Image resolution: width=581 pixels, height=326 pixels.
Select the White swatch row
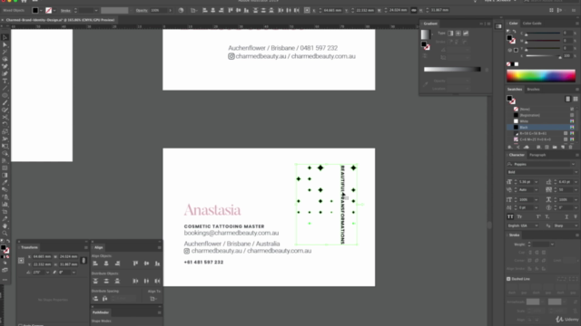pyautogui.click(x=540, y=121)
